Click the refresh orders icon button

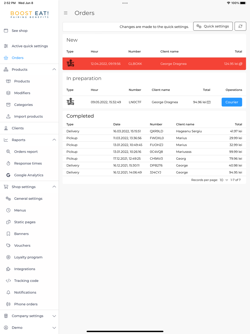[240, 26]
